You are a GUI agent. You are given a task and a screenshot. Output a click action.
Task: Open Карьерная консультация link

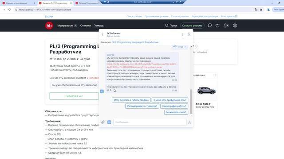[x=205, y=16]
